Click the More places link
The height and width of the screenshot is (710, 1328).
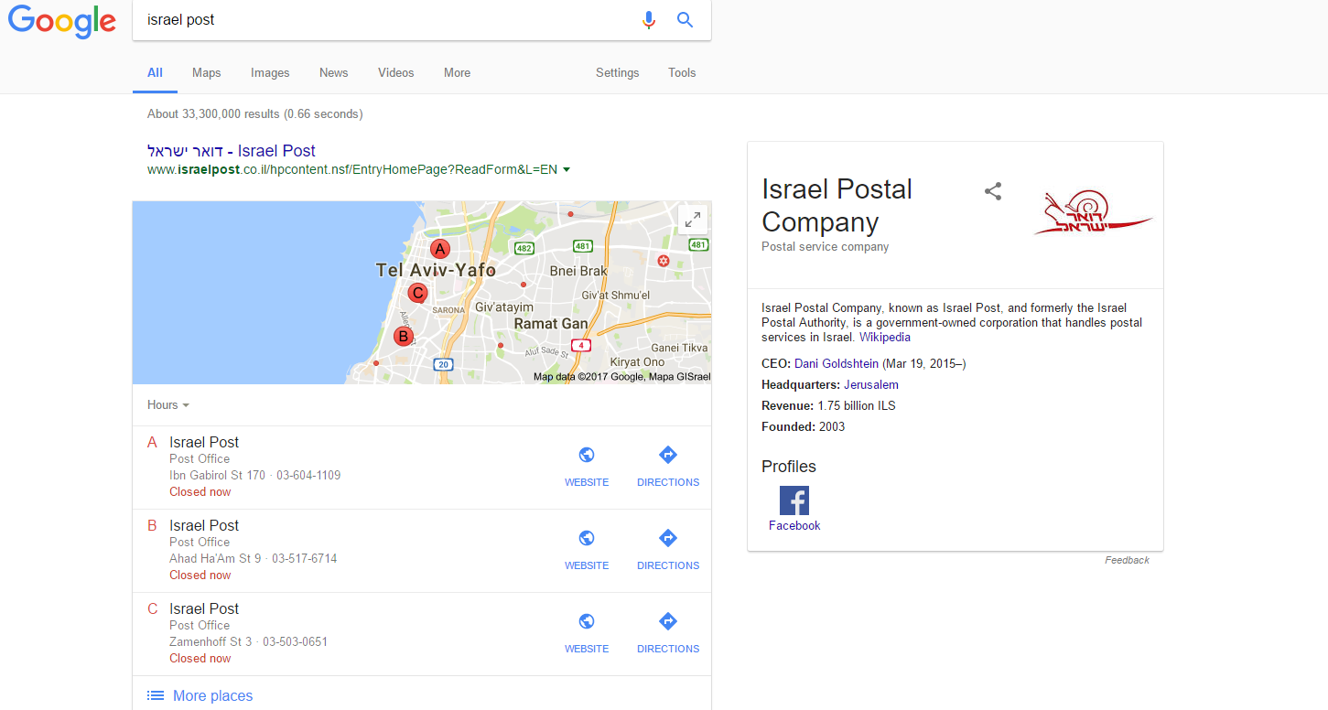[x=212, y=696]
